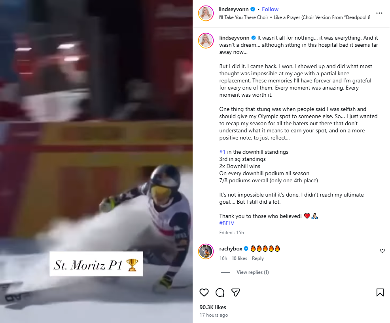Save post with bookmark icon

(380, 292)
